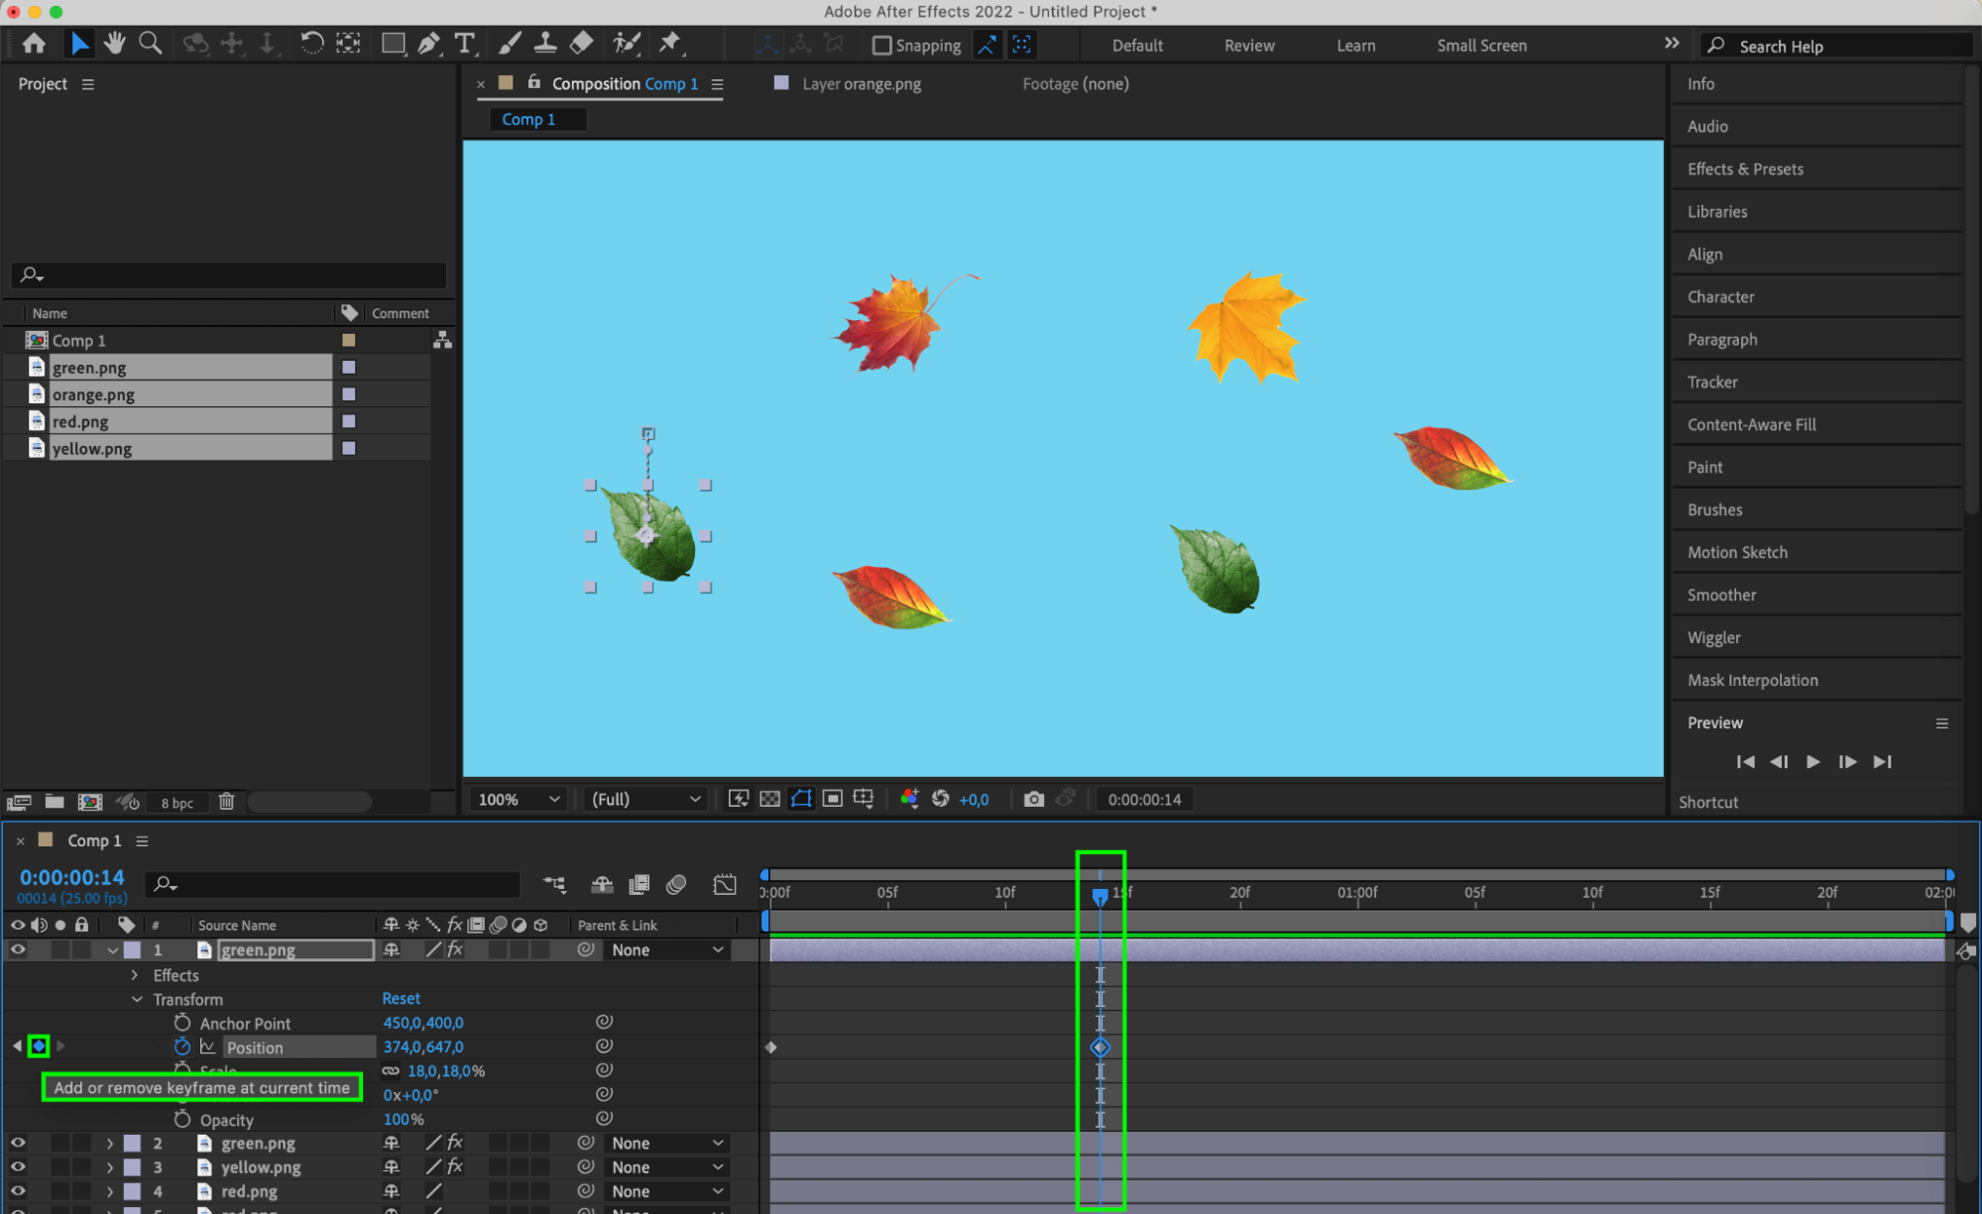The width and height of the screenshot is (1982, 1214).
Task: Click the Home icon
Action: click(x=34, y=44)
